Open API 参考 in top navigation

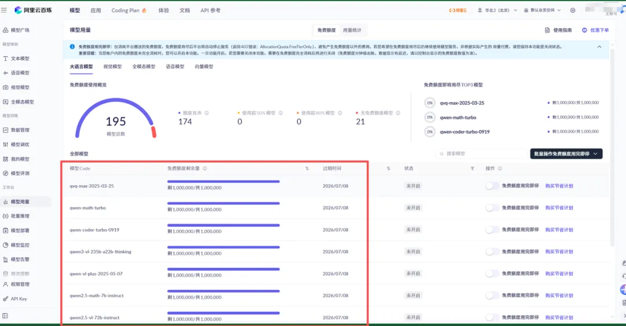click(x=210, y=10)
